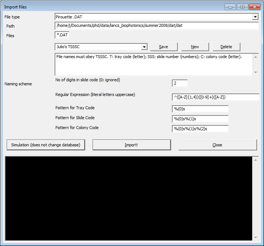264x246 pixels.
Task: Click the Regular Expression input field
Action: pos(215,97)
